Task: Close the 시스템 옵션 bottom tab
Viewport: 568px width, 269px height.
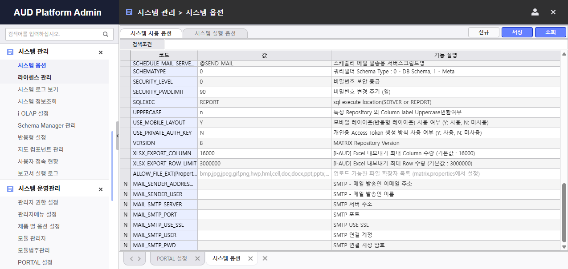Action: [250, 258]
